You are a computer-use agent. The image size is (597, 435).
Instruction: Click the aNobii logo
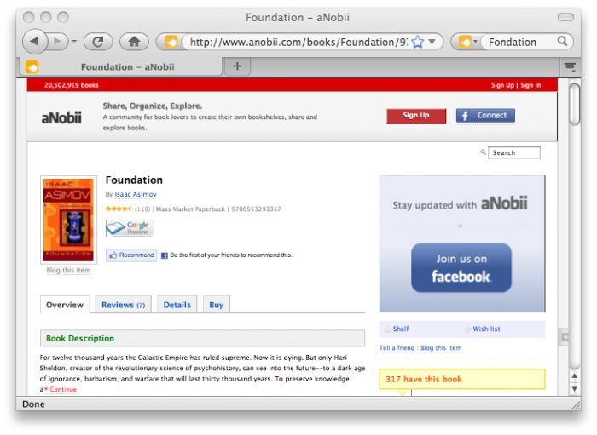click(x=61, y=117)
